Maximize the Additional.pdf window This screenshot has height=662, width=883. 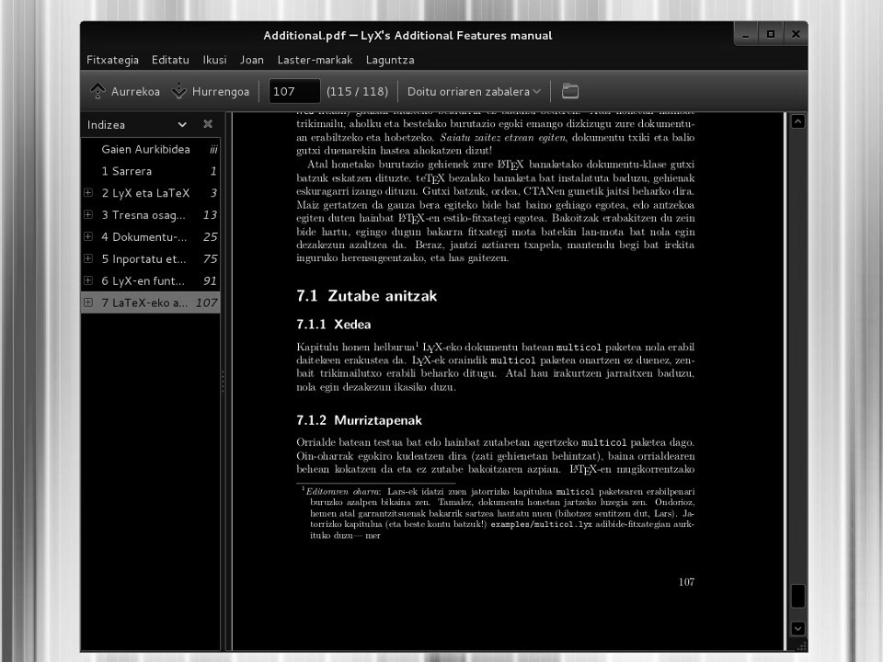[771, 34]
